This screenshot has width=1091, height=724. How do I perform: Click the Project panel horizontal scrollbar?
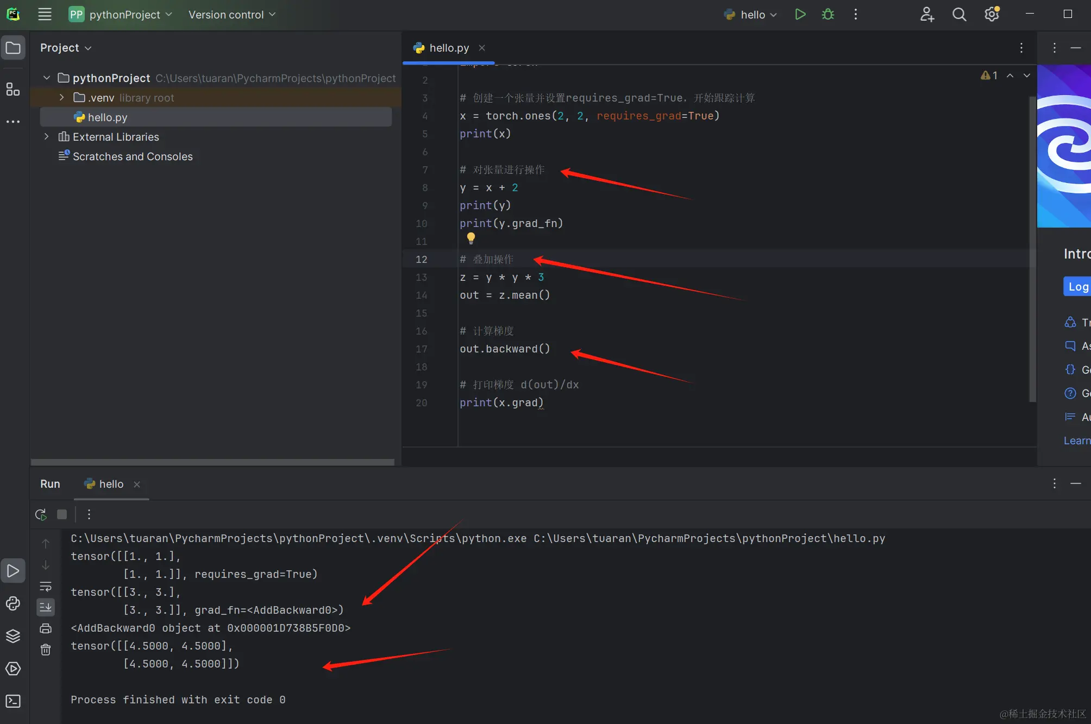coord(212,462)
